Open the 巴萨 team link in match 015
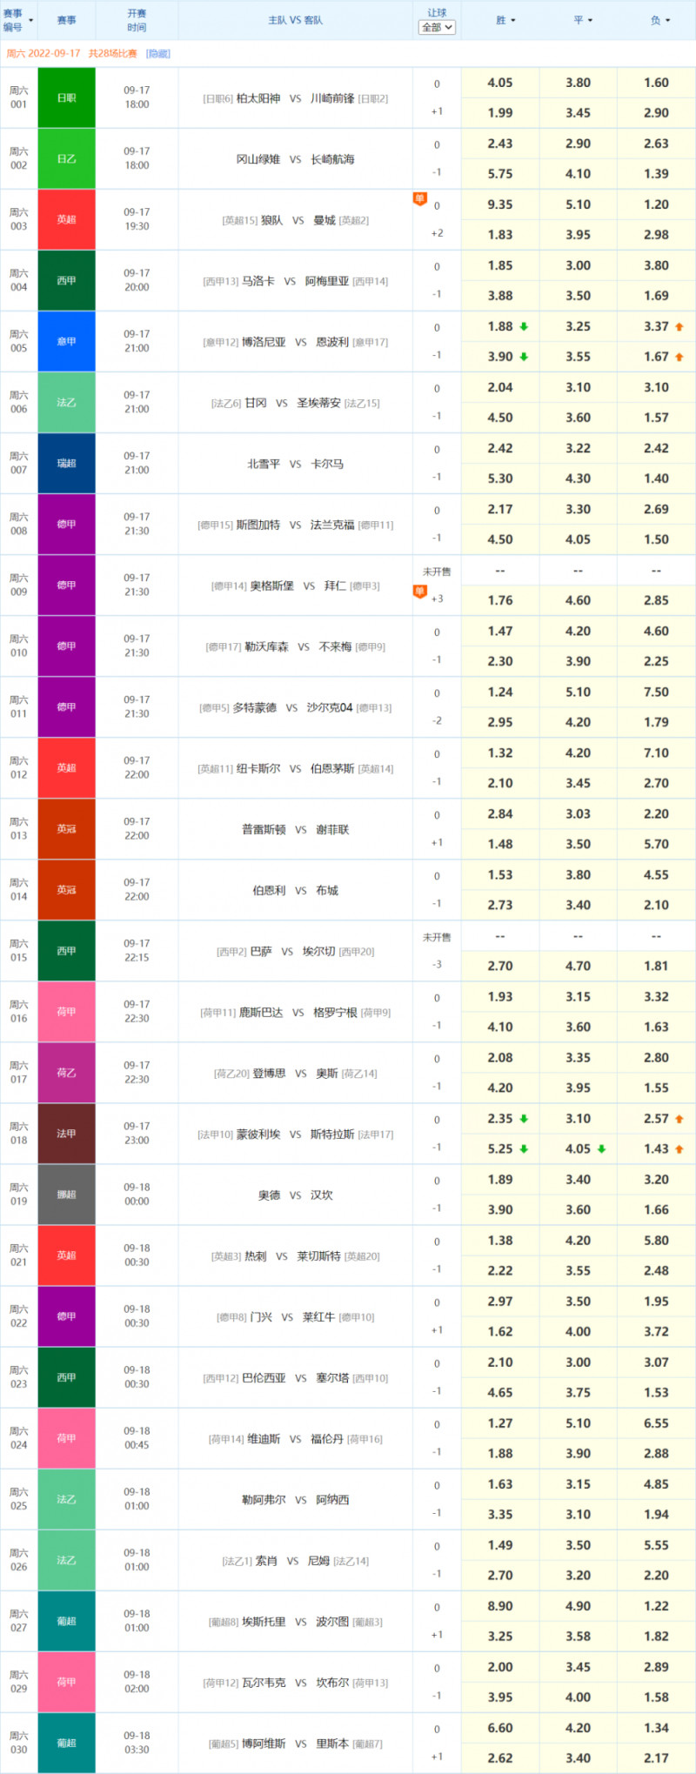 (261, 952)
